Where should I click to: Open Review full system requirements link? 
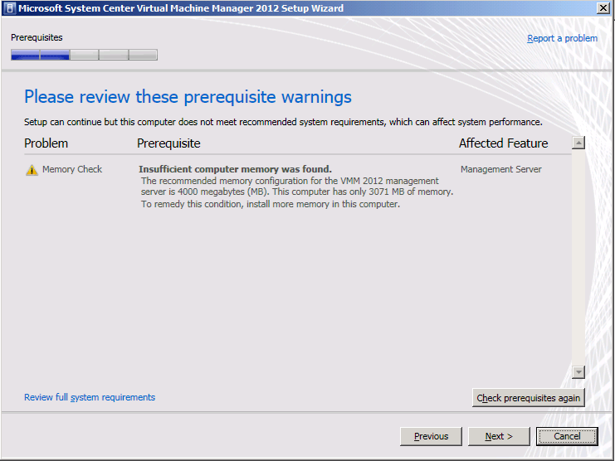click(x=90, y=397)
